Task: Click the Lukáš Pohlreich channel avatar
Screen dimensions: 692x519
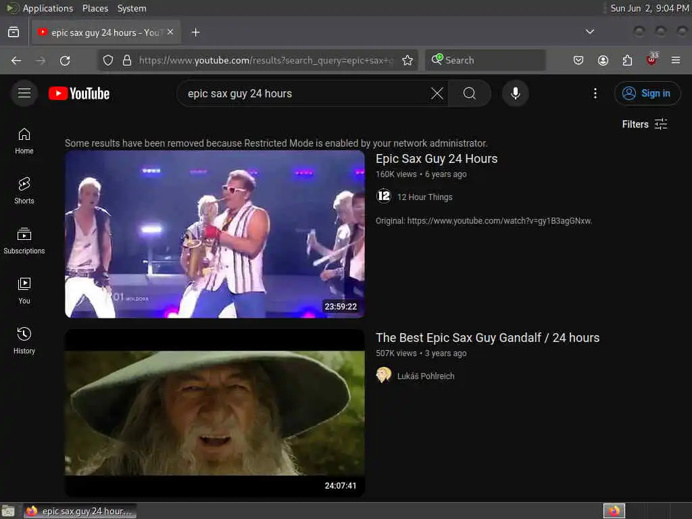Action: tap(384, 375)
